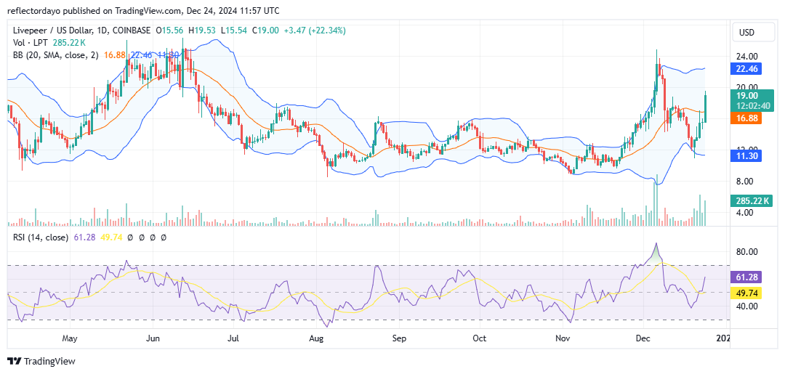The image size is (785, 374).
Task: Click the +3.47 (+22.34%) change value
Action: point(315,31)
